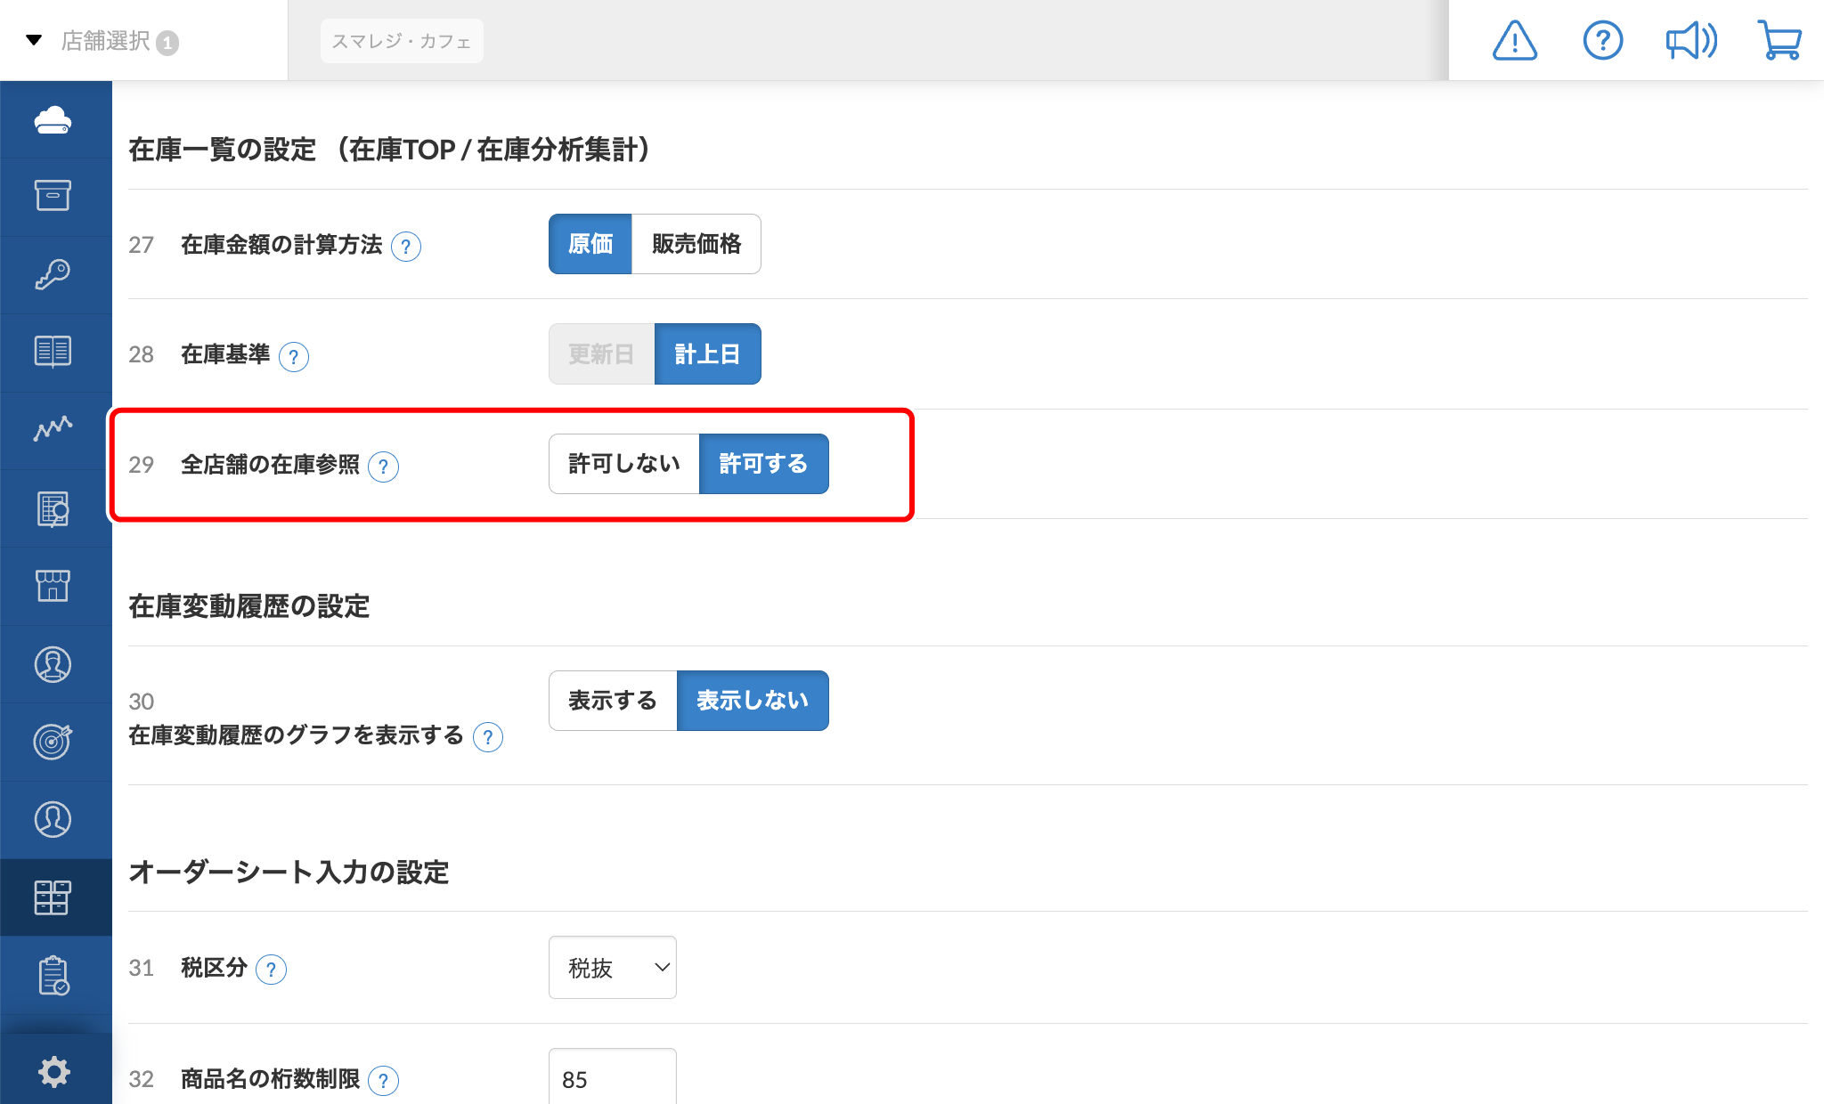Open the help question mark in header
This screenshot has height=1104, width=1824.
pos(1603,41)
